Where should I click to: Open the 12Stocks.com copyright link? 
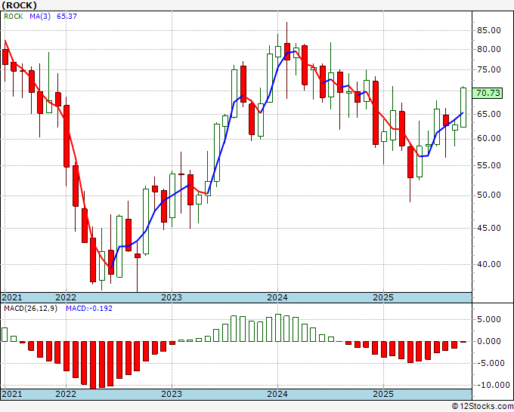(482, 406)
